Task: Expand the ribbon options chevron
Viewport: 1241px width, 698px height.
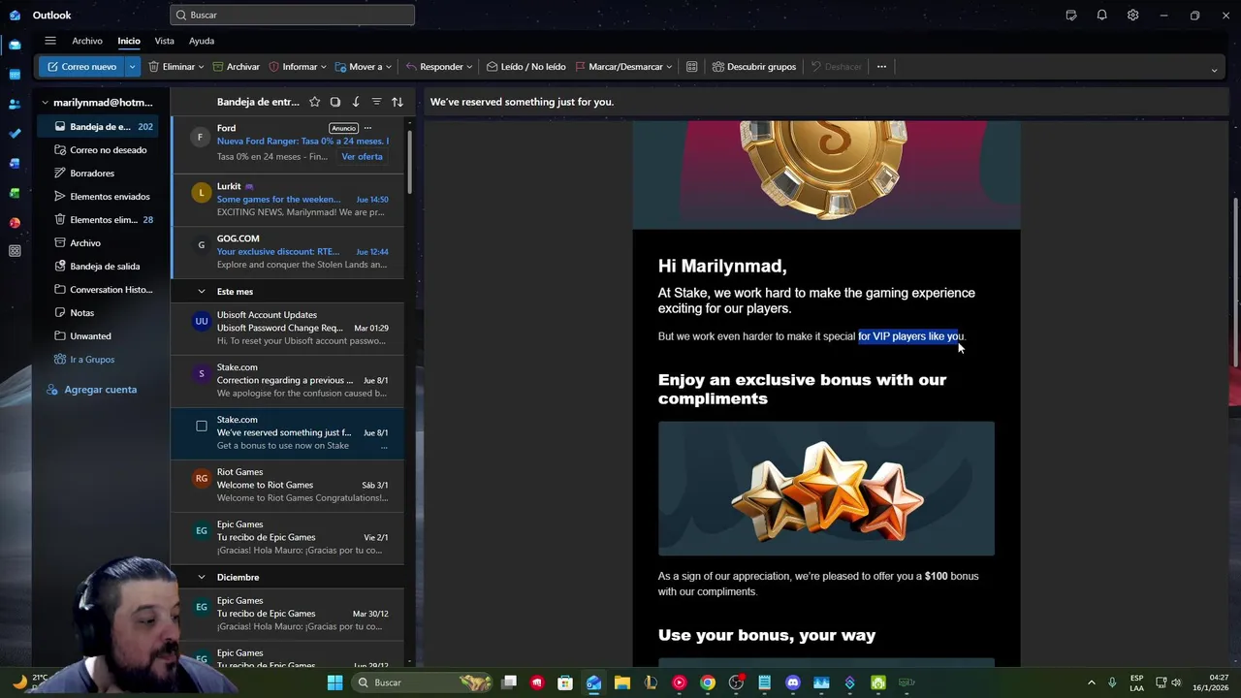Action: (1214, 70)
